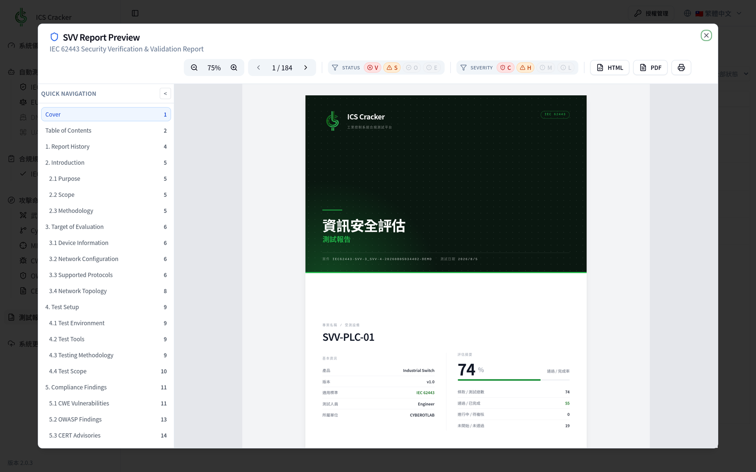Go to 5.2 OWASP Findings

106,419
